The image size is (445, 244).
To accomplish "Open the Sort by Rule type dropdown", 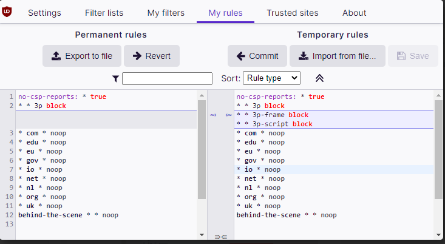I will pos(271,78).
